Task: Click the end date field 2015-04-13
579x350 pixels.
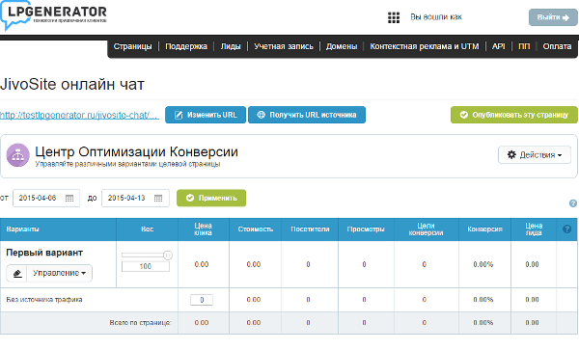Action: pyautogui.click(x=135, y=198)
